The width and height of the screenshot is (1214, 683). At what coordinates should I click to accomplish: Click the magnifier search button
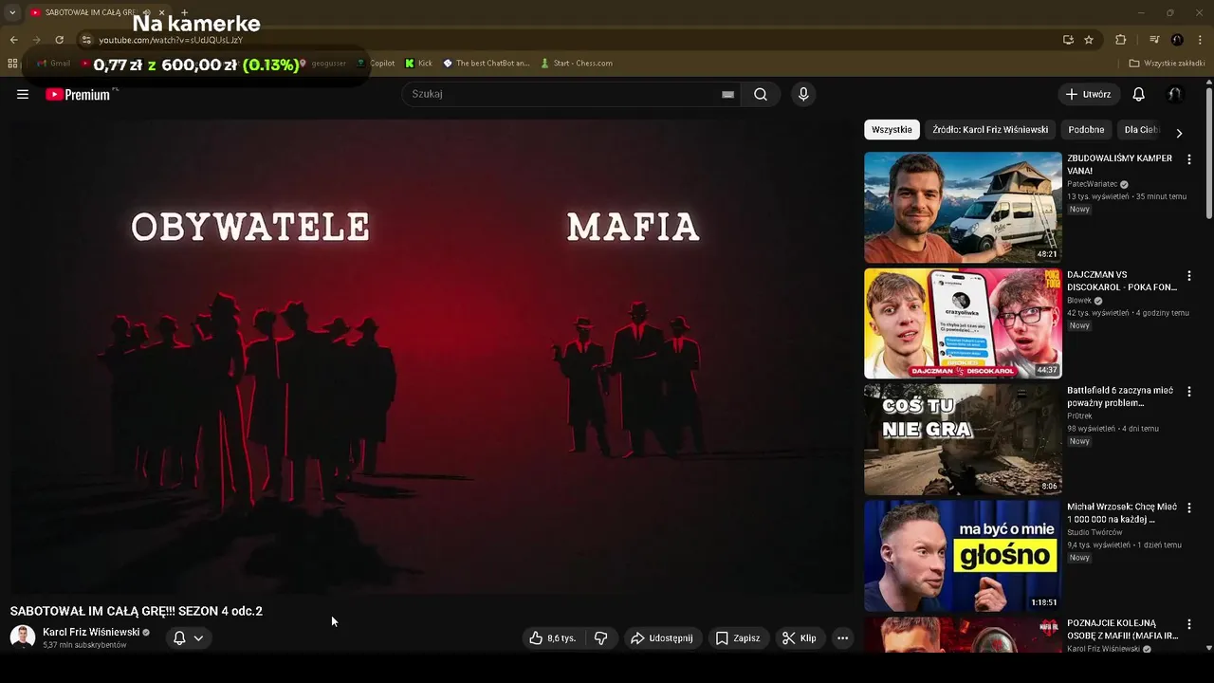761,94
